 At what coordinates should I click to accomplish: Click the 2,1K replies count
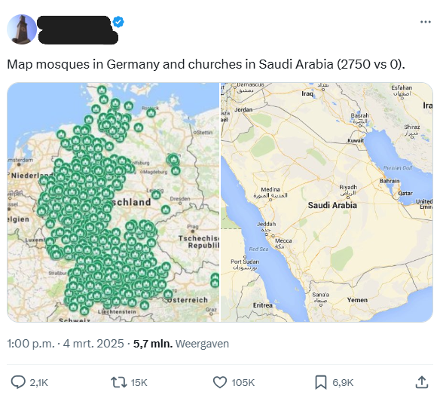[x=38, y=383]
